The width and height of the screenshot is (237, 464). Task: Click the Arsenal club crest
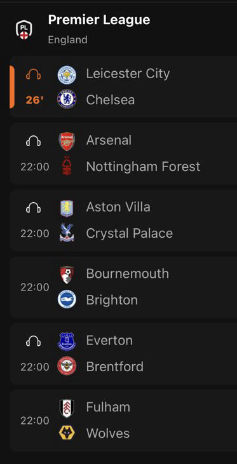coord(67,141)
